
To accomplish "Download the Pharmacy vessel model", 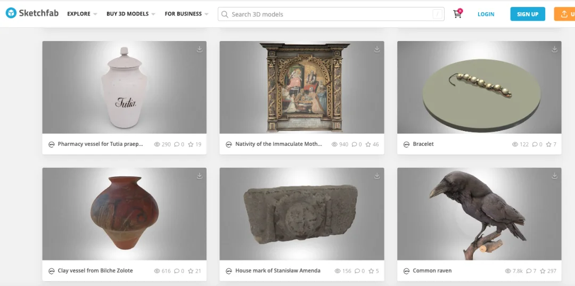I will point(200,49).
